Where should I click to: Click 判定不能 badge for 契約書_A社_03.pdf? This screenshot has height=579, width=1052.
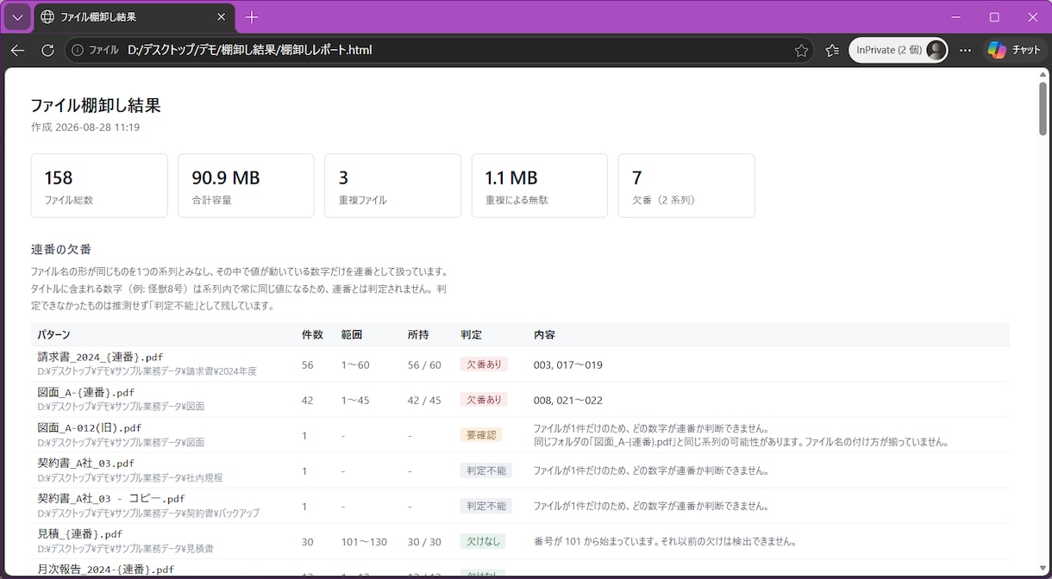(486, 470)
